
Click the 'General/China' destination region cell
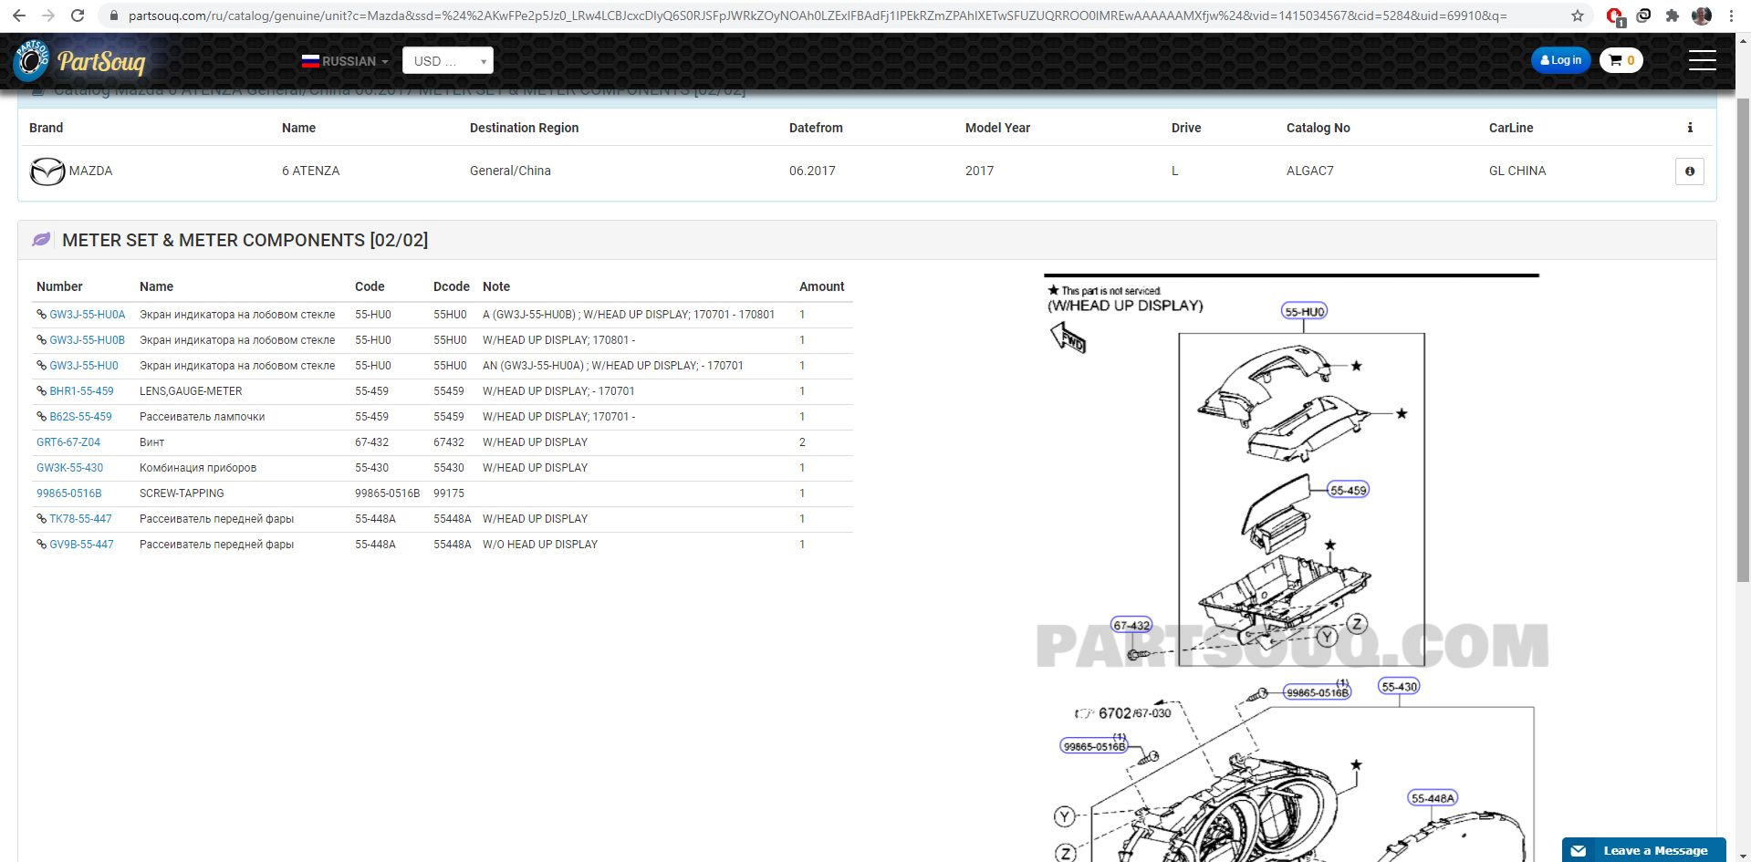pyautogui.click(x=510, y=171)
